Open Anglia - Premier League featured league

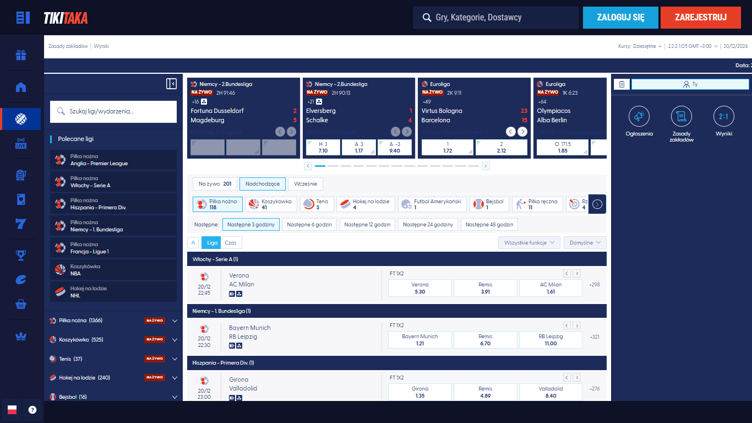pos(113,160)
